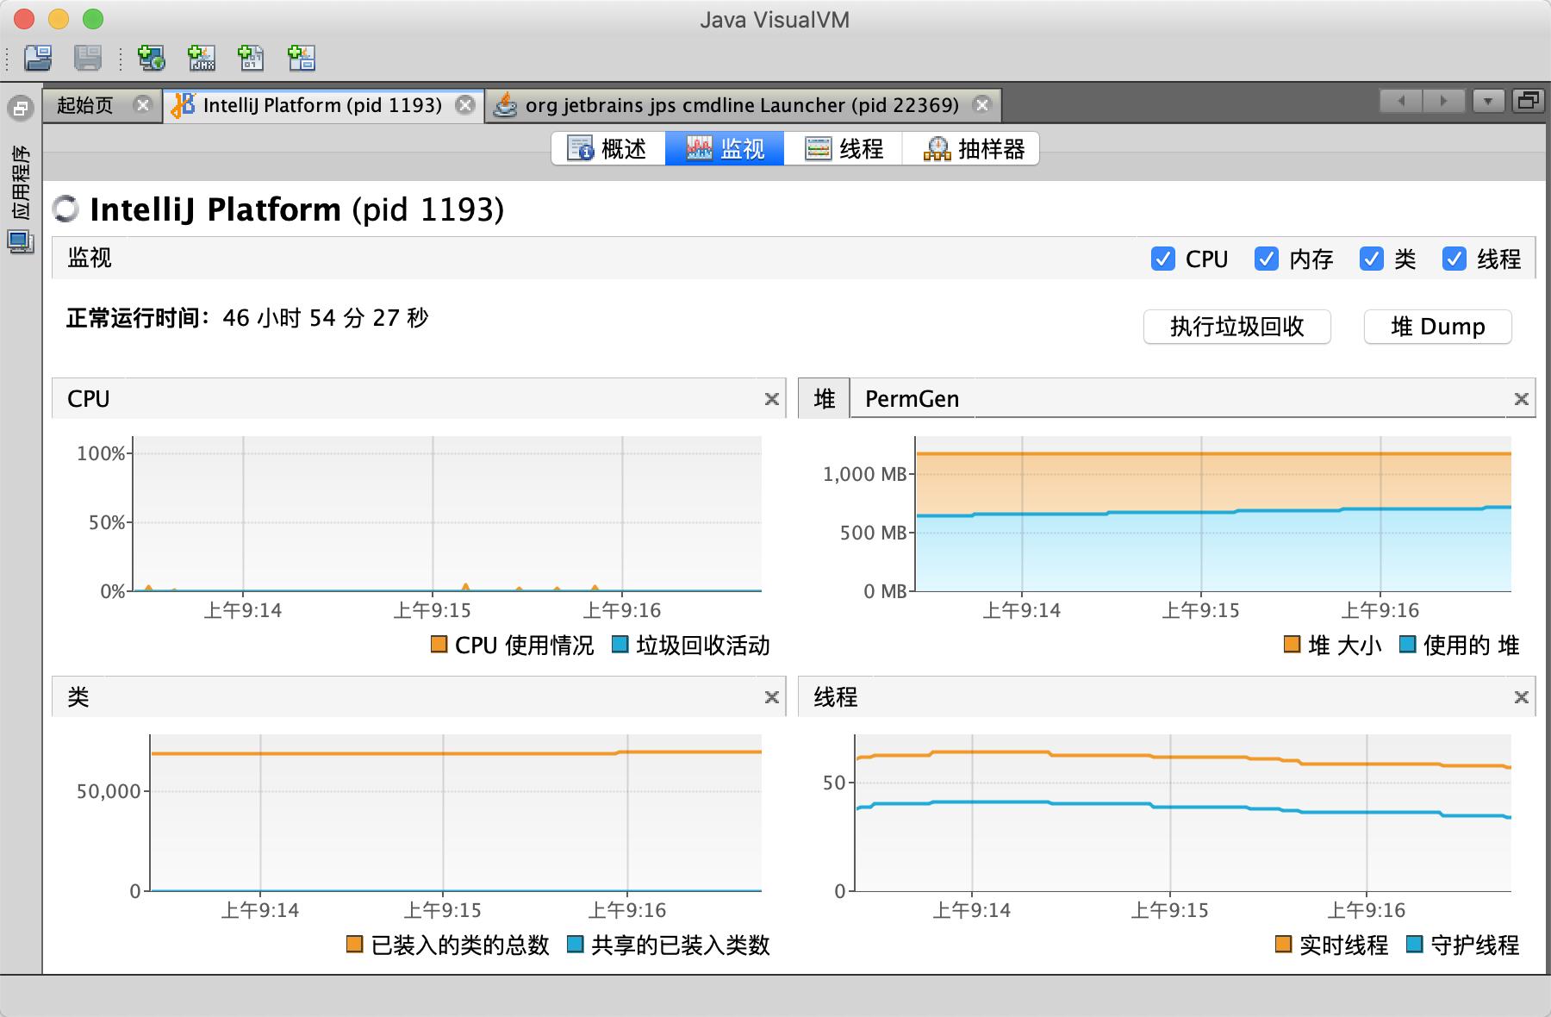Viewport: 1551px width, 1017px height.
Task: Click the 执行垃圾回收 button
Action: 1236,327
